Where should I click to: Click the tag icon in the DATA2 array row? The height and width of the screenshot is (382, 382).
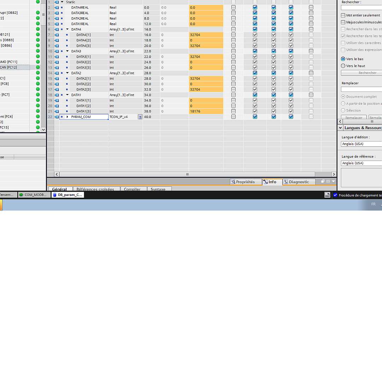pyautogui.click(x=57, y=73)
